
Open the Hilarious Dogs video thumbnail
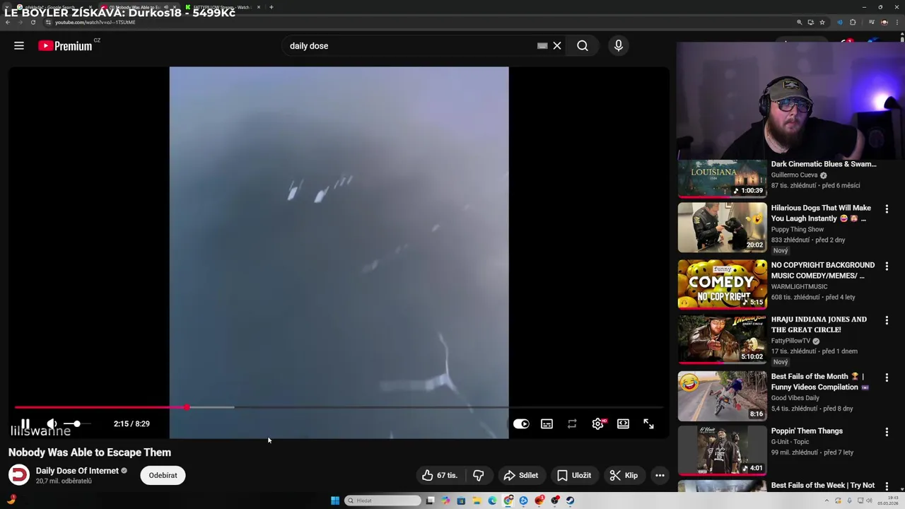point(722,228)
